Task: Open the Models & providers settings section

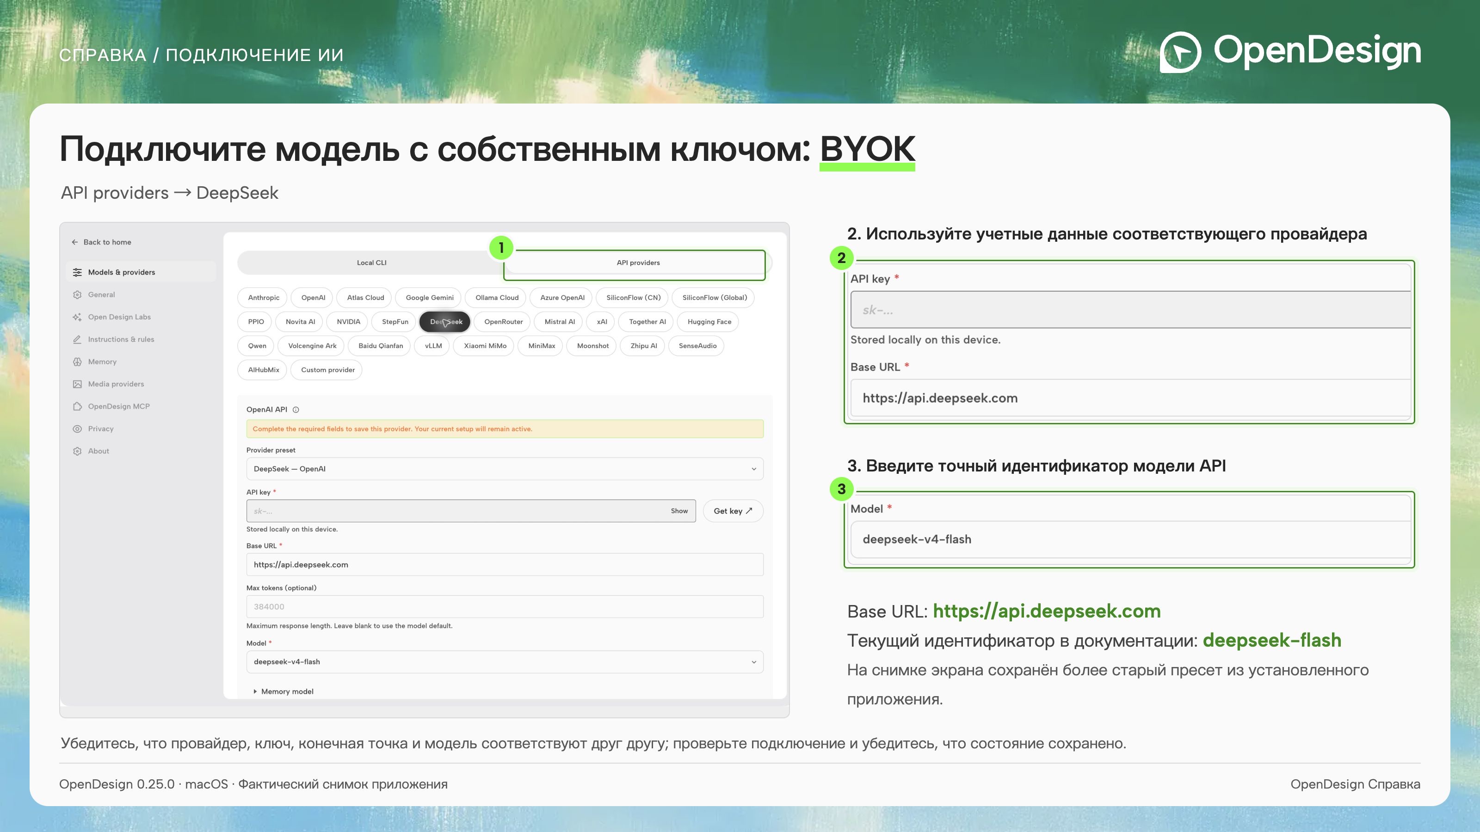Action: 141,272
